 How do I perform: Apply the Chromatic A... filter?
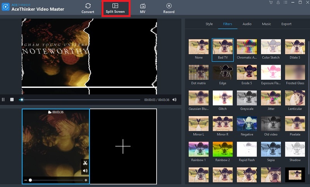pos(247,50)
